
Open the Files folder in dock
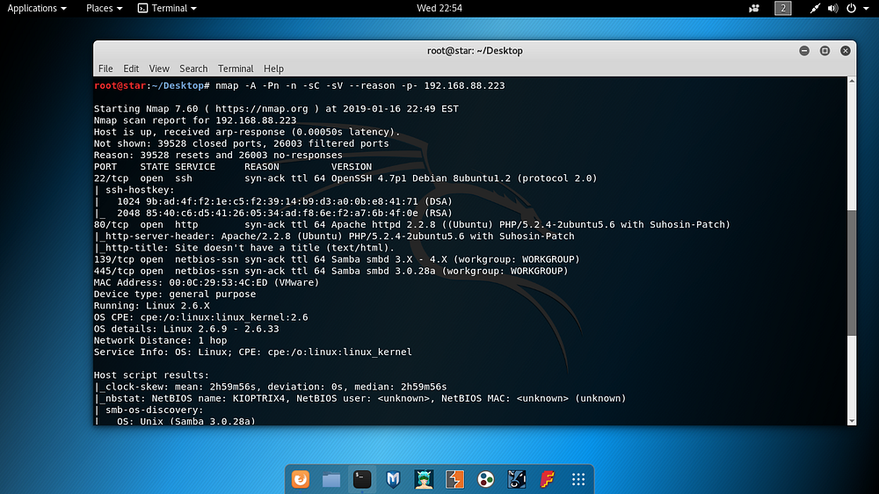331,479
